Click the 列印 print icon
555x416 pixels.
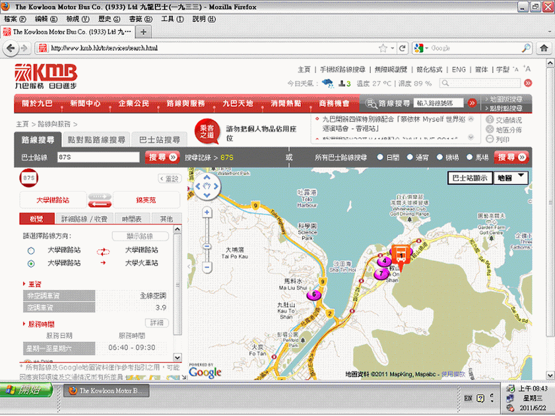click(490, 139)
